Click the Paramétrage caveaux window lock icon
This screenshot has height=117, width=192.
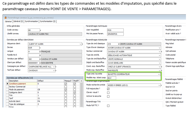coord(5,18)
